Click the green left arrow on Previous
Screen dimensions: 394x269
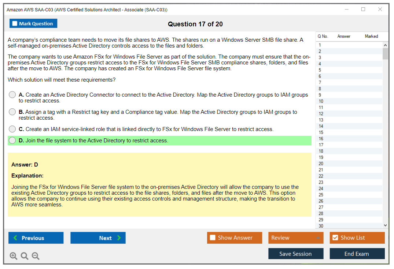click(15, 238)
